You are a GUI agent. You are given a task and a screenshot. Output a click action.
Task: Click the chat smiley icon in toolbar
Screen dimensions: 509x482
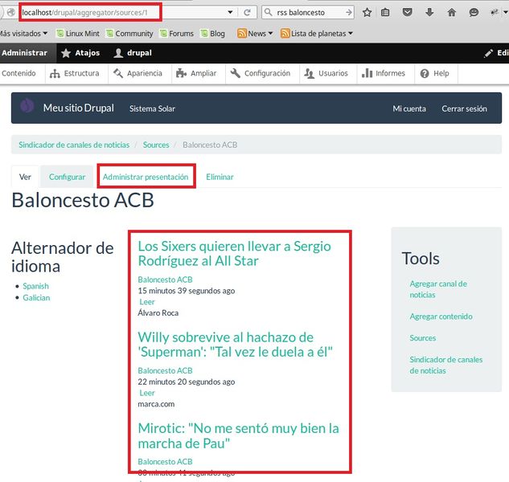pos(474,12)
